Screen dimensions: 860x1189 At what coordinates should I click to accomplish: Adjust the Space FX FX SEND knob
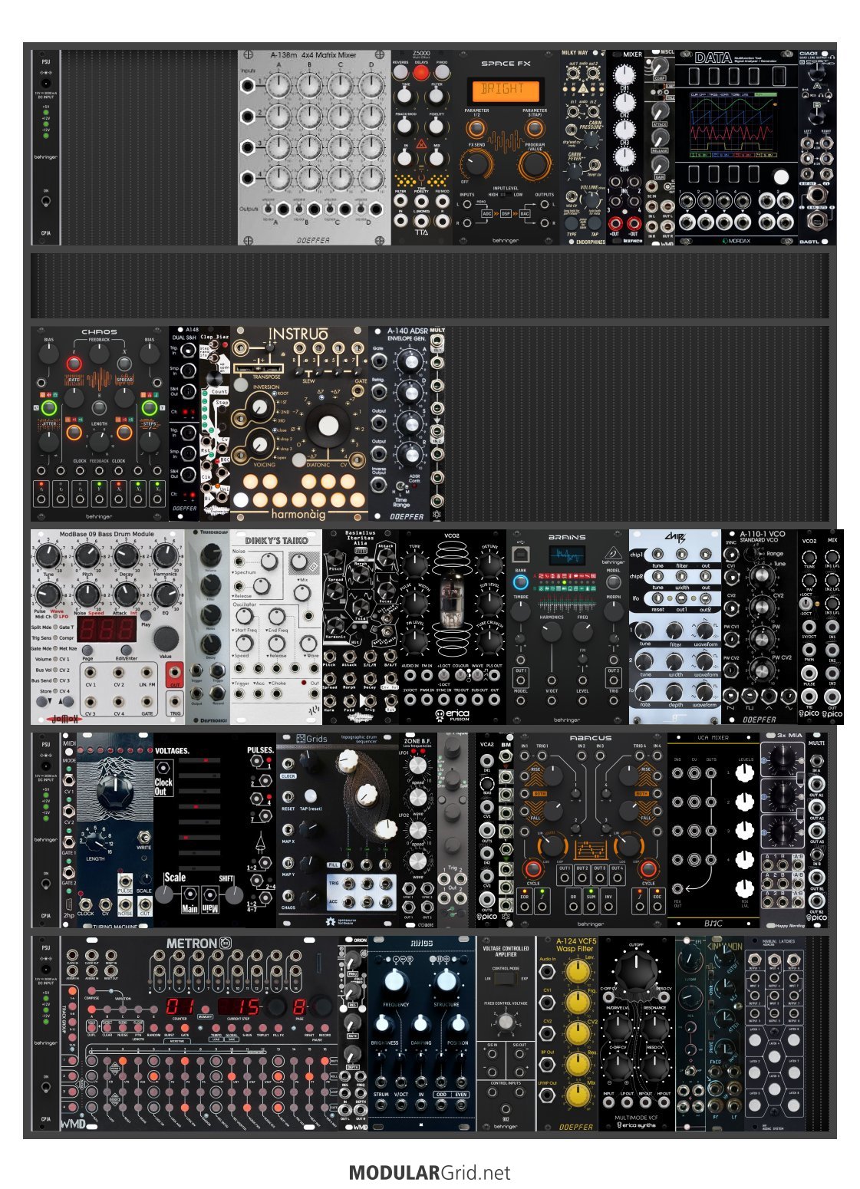tap(476, 163)
